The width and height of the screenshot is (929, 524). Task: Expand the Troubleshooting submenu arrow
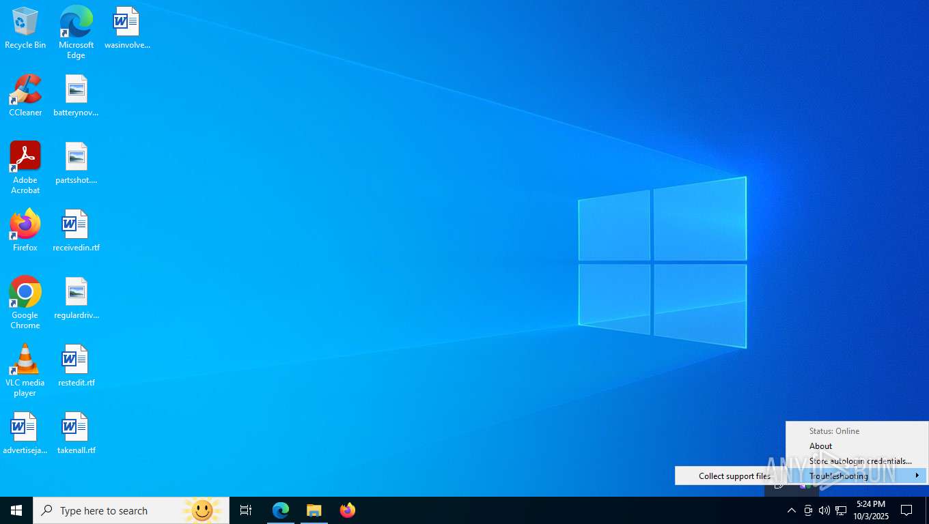[x=917, y=476]
